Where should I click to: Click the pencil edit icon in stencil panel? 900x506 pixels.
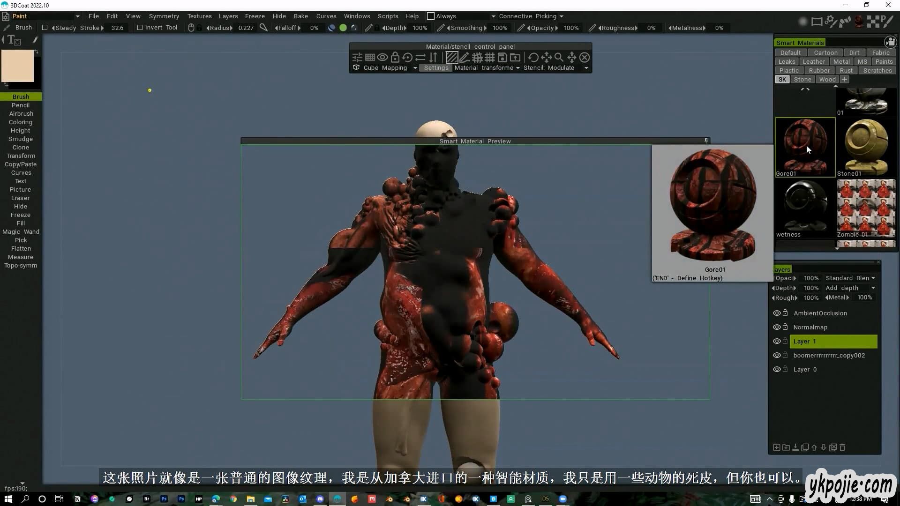pos(465,58)
